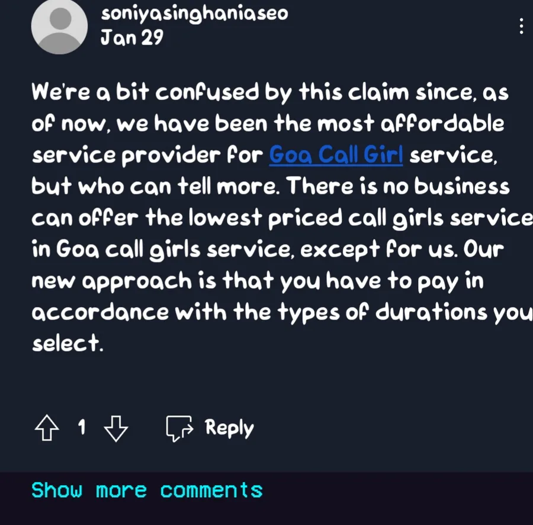The image size is (533, 525).
Task: Follow the Goa Call Girl hyperlink
Action: [336, 155]
